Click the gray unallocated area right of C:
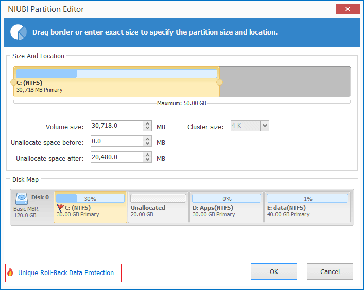364x290 pixels. pyautogui.click(x=285, y=82)
